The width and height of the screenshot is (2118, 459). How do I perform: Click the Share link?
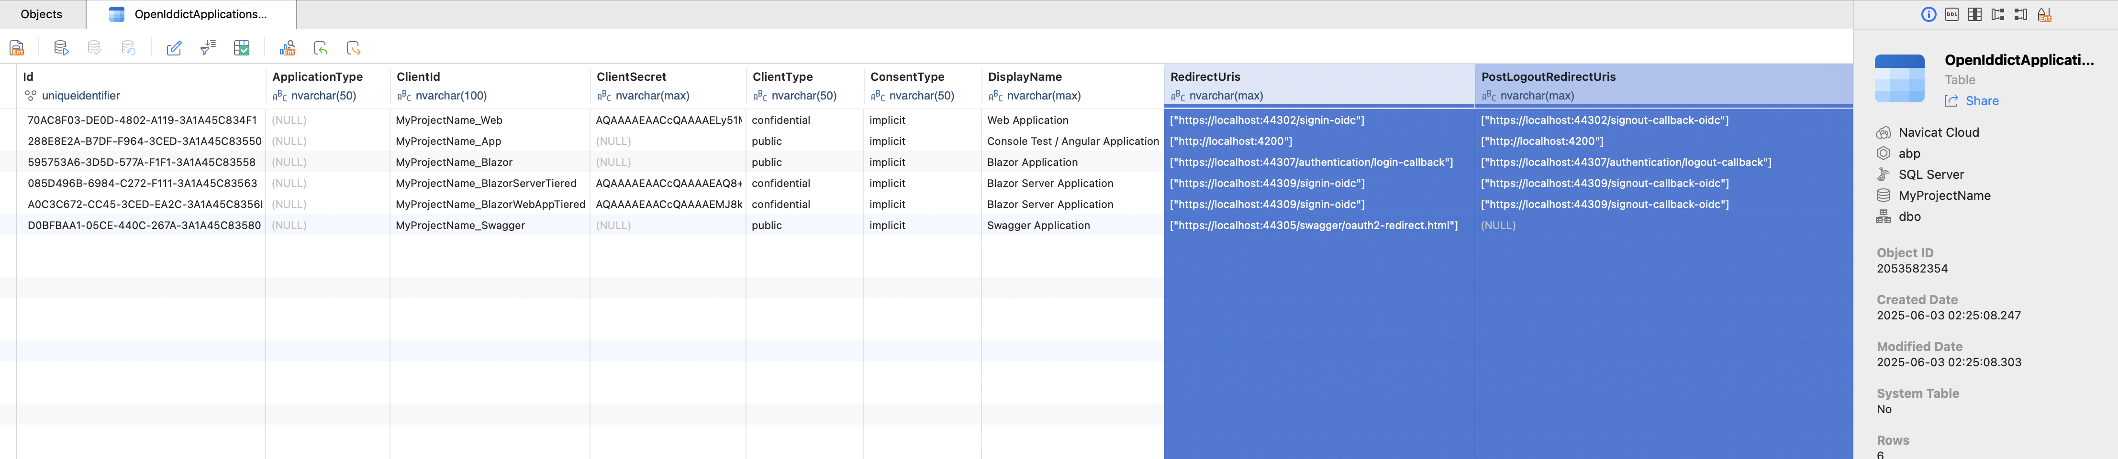pyautogui.click(x=1982, y=101)
